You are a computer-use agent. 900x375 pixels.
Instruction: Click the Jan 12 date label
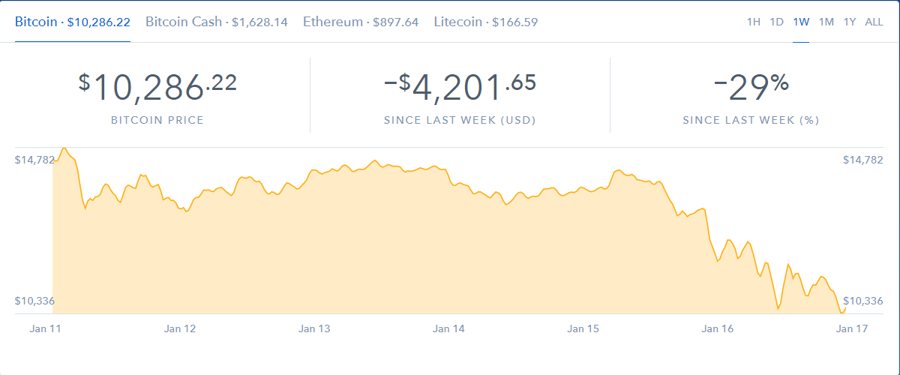(x=180, y=328)
